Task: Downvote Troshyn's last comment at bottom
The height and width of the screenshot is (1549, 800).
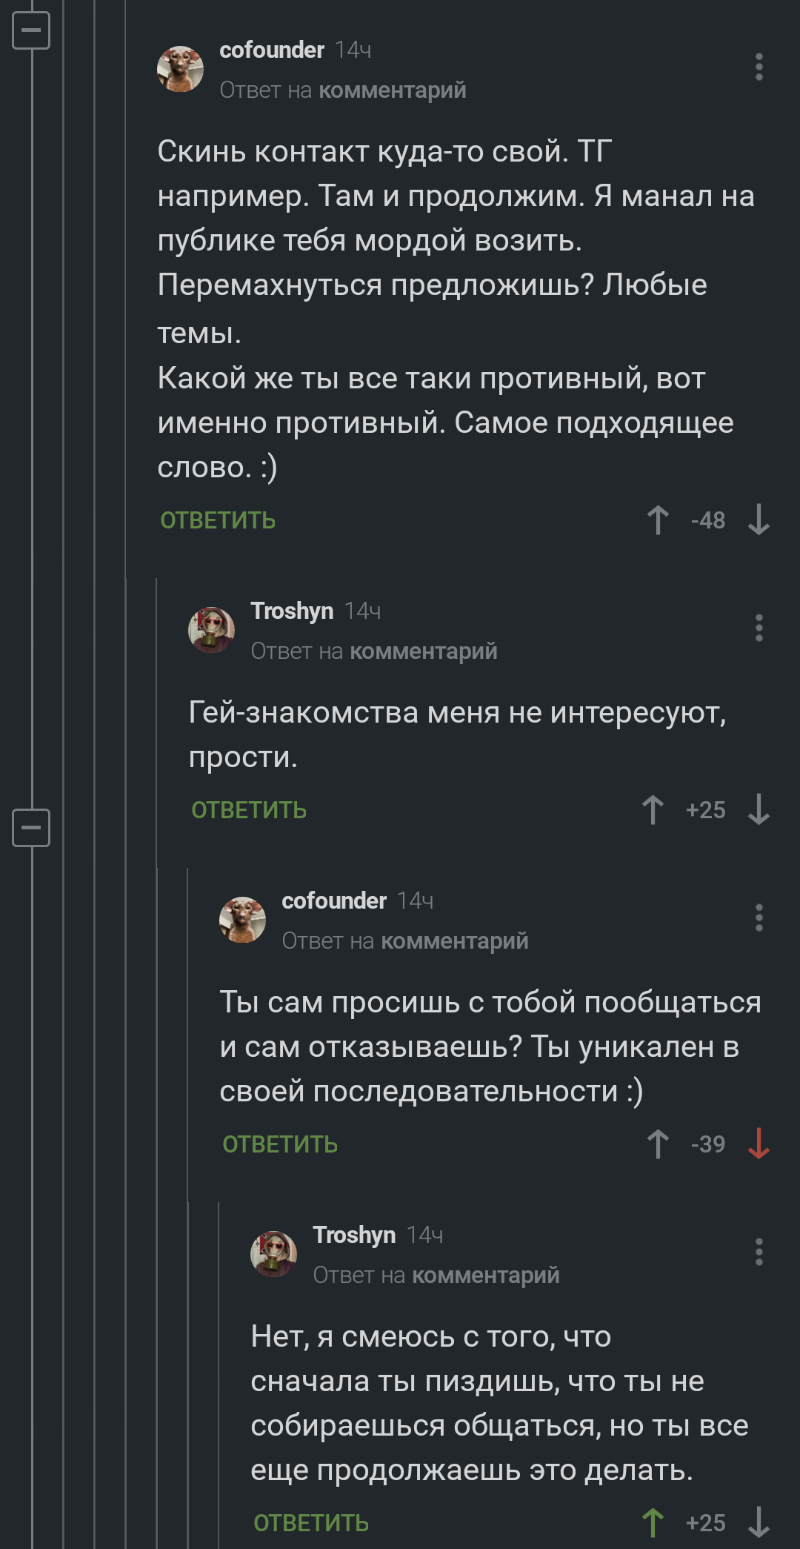Action: coord(759,1522)
